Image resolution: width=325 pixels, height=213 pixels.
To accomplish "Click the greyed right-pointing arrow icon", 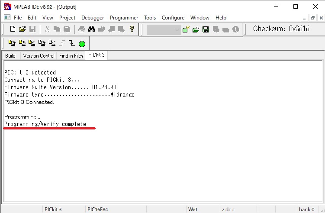I will click(121, 29).
